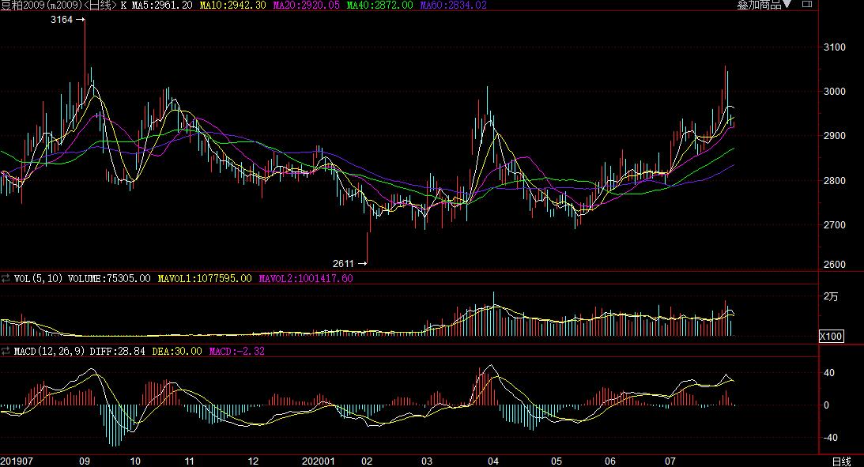Click the MA10:2942.30 indicator label
The image size is (864, 467).
(232, 5)
